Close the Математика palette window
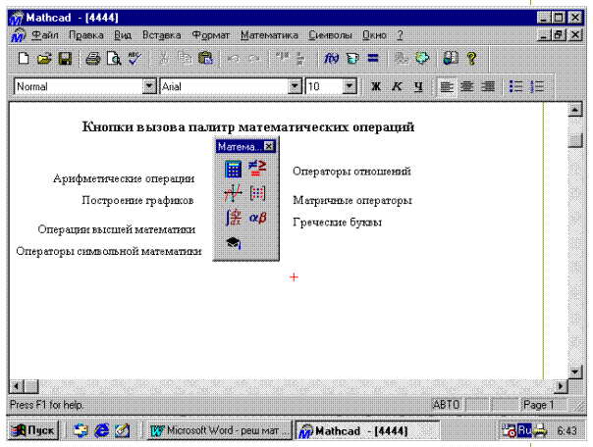Viewport: 593px width, 447px height. (268, 146)
